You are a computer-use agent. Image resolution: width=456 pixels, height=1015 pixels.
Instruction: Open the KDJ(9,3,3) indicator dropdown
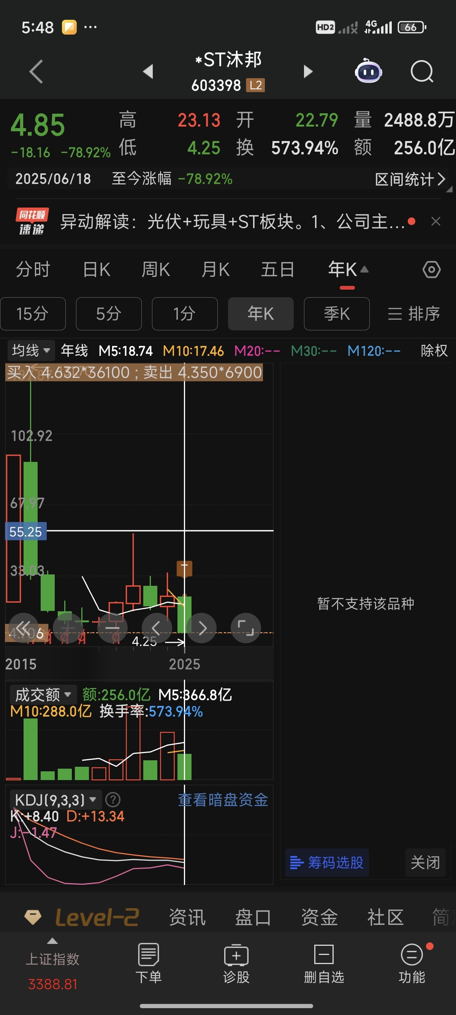click(x=55, y=800)
